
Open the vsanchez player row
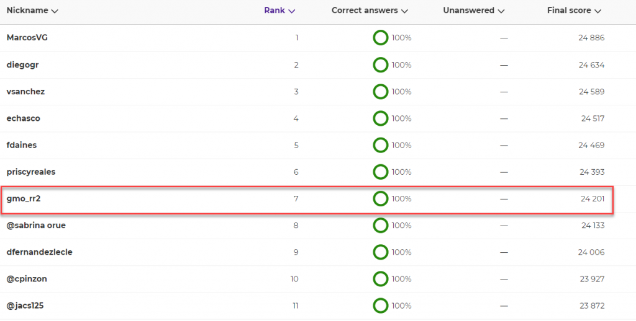[x=318, y=92]
